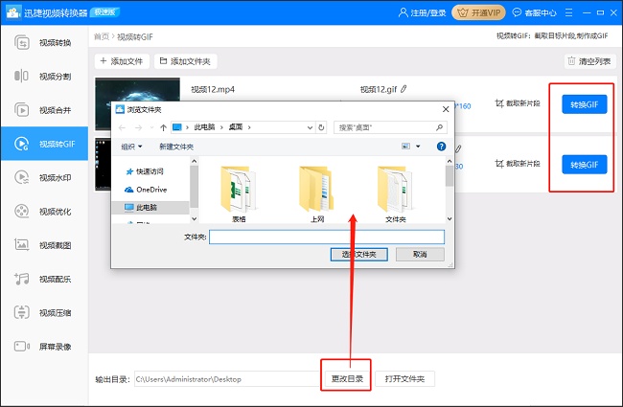This screenshot has height=407, width=623.
Task: Click the 取消 button
Action: click(420, 254)
